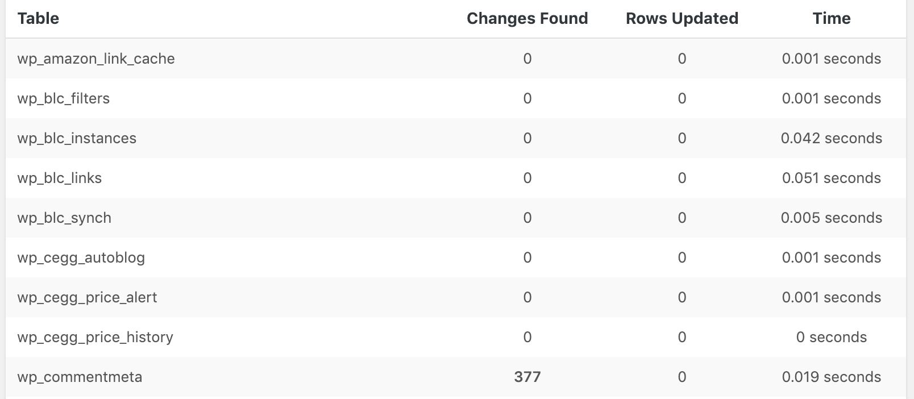Click the Changes Found column header
Screen dimensions: 914x399
(527, 18)
